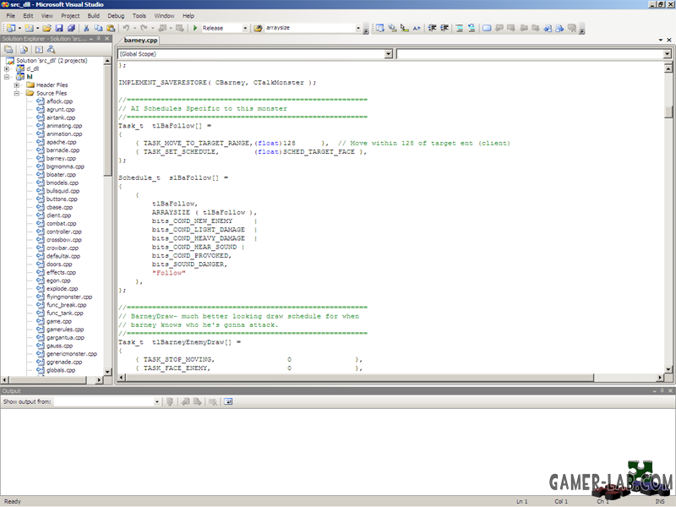Screen dimensions: 676x507
Task: Click the New Project toolbar icon
Action: click(x=11, y=28)
